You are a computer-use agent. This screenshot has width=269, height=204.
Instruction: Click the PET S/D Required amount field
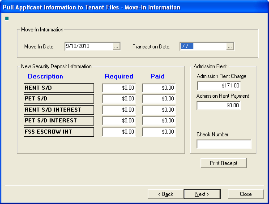119,99
